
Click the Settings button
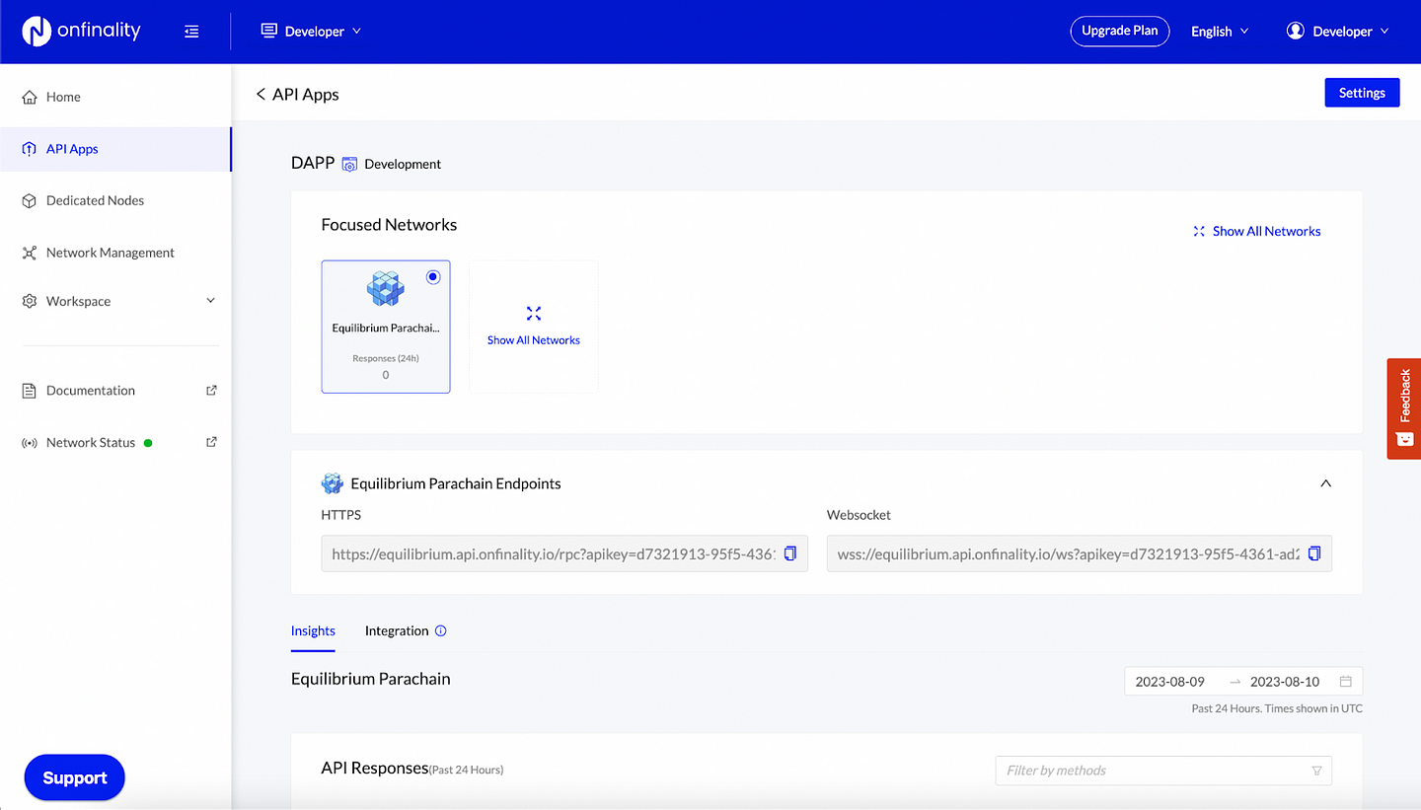(x=1362, y=93)
